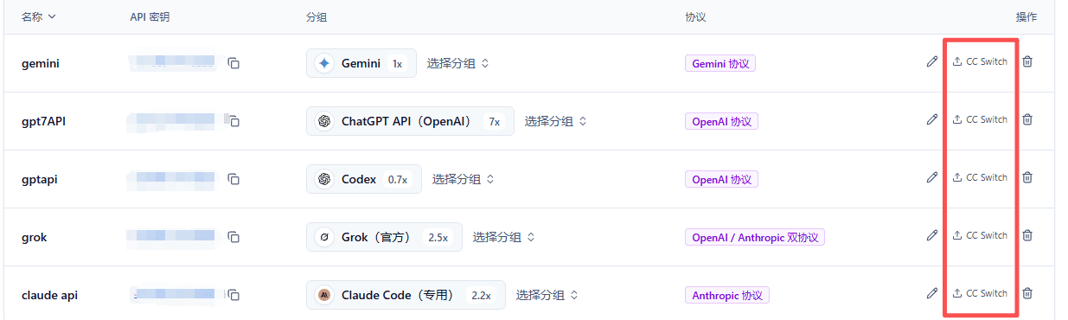
Task: Edit the grok token with pencil icon
Action: 931,235
